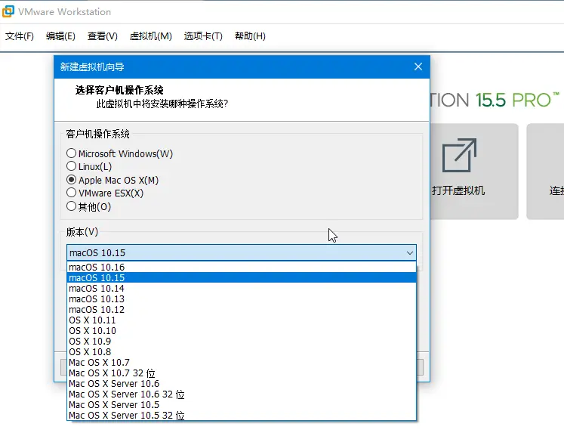Click the VMware Workstation logo icon
This screenshot has width=564, height=433.
point(8,11)
